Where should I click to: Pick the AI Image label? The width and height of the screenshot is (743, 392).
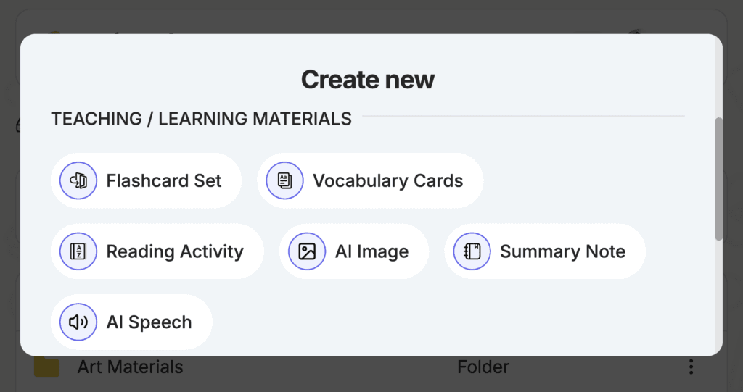pyautogui.click(x=372, y=251)
